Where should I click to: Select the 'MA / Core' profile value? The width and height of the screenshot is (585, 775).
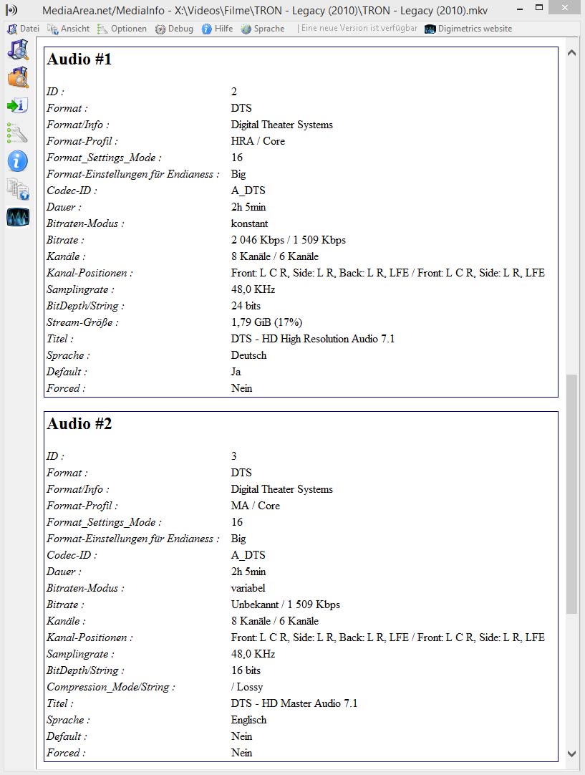point(256,506)
